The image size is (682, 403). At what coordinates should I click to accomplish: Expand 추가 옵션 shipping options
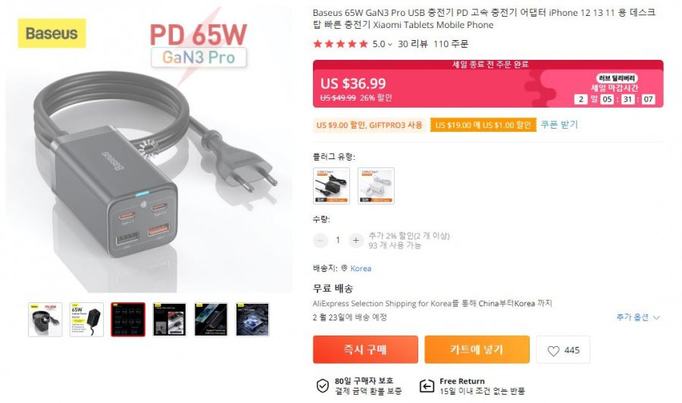(637, 317)
